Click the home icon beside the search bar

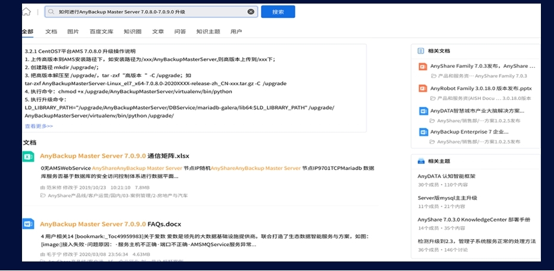26,12
